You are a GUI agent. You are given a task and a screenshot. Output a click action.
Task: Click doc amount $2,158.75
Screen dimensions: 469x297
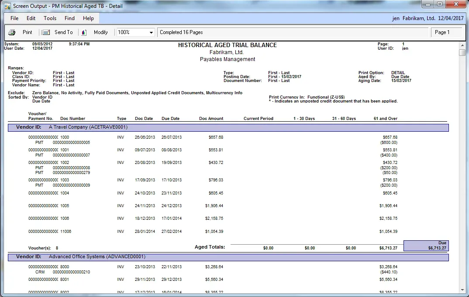point(214,218)
